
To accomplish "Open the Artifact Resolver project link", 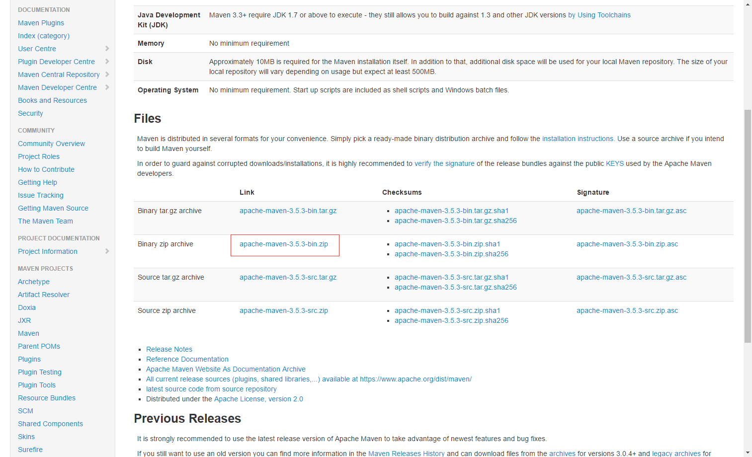I will (44, 295).
